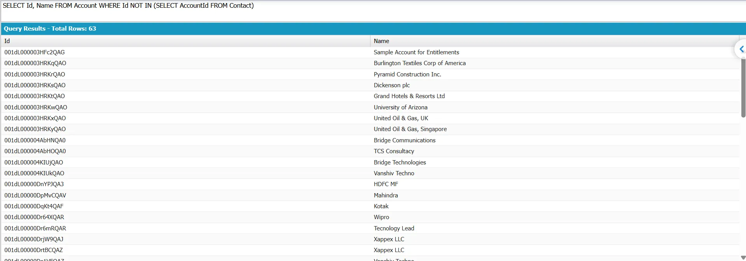Click HDFC MF name cell
Screen dimensions: 746x261
pyautogui.click(x=386, y=184)
